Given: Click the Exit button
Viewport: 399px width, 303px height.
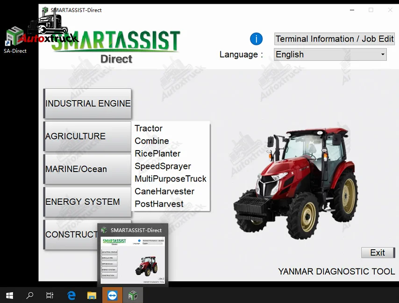Looking at the screenshot, I should click(x=378, y=252).
